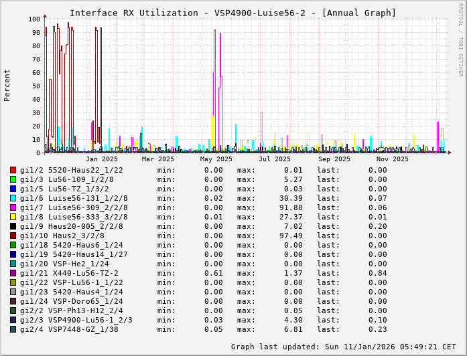Click the Jan 2025 x-axis label
This screenshot has height=356, width=467.
coord(102,159)
